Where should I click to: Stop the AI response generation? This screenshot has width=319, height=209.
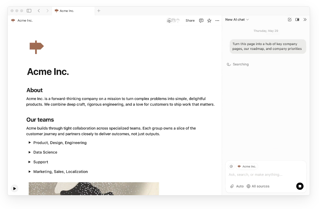(300, 186)
